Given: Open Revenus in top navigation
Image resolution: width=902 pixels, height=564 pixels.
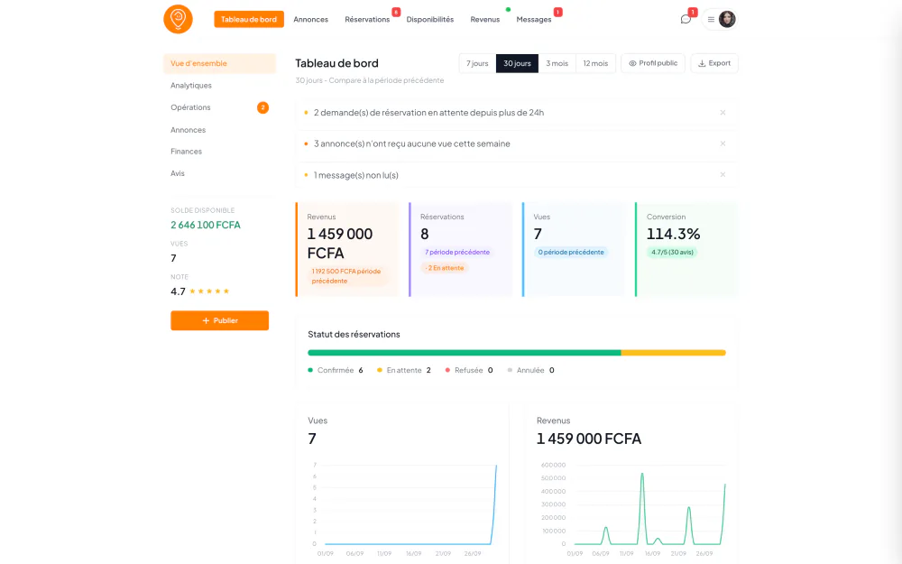Looking at the screenshot, I should pos(485,20).
